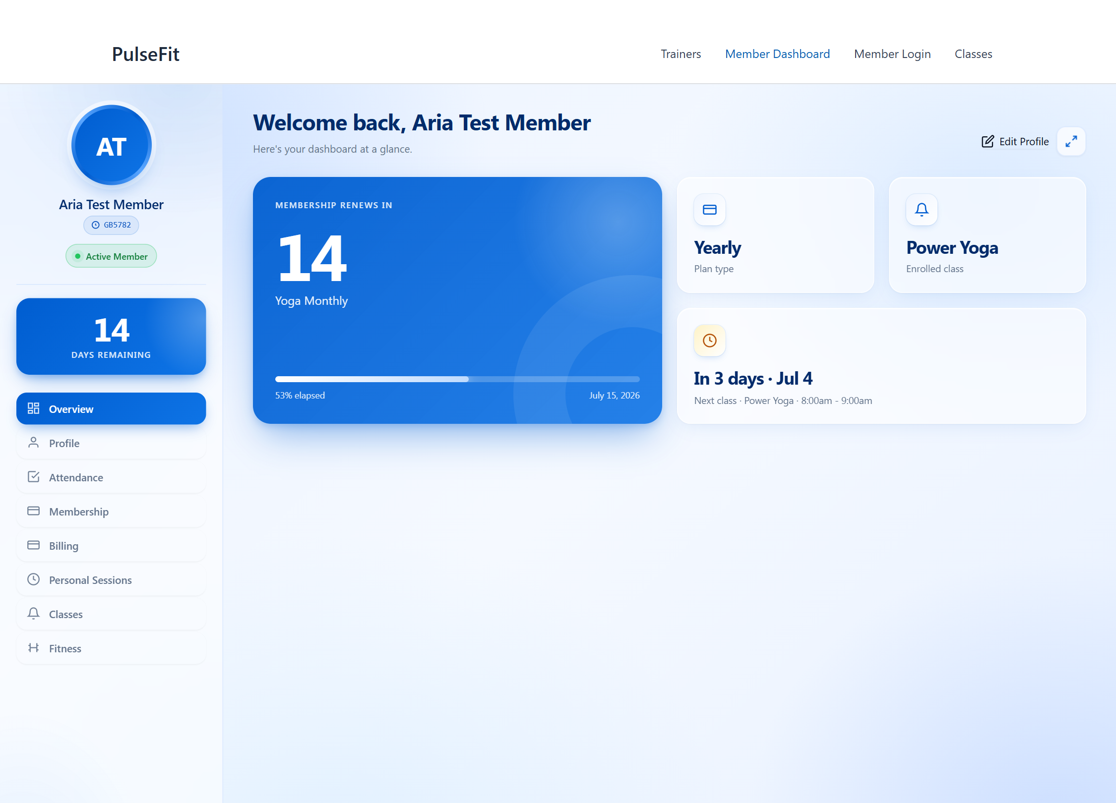Click the Personal Sessions clock icon
This screenshot has height=803, width=1116.
pyautogui.click(x=33, y=579)
